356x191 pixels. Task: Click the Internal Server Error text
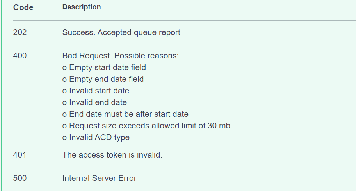(x=100, y=178)
